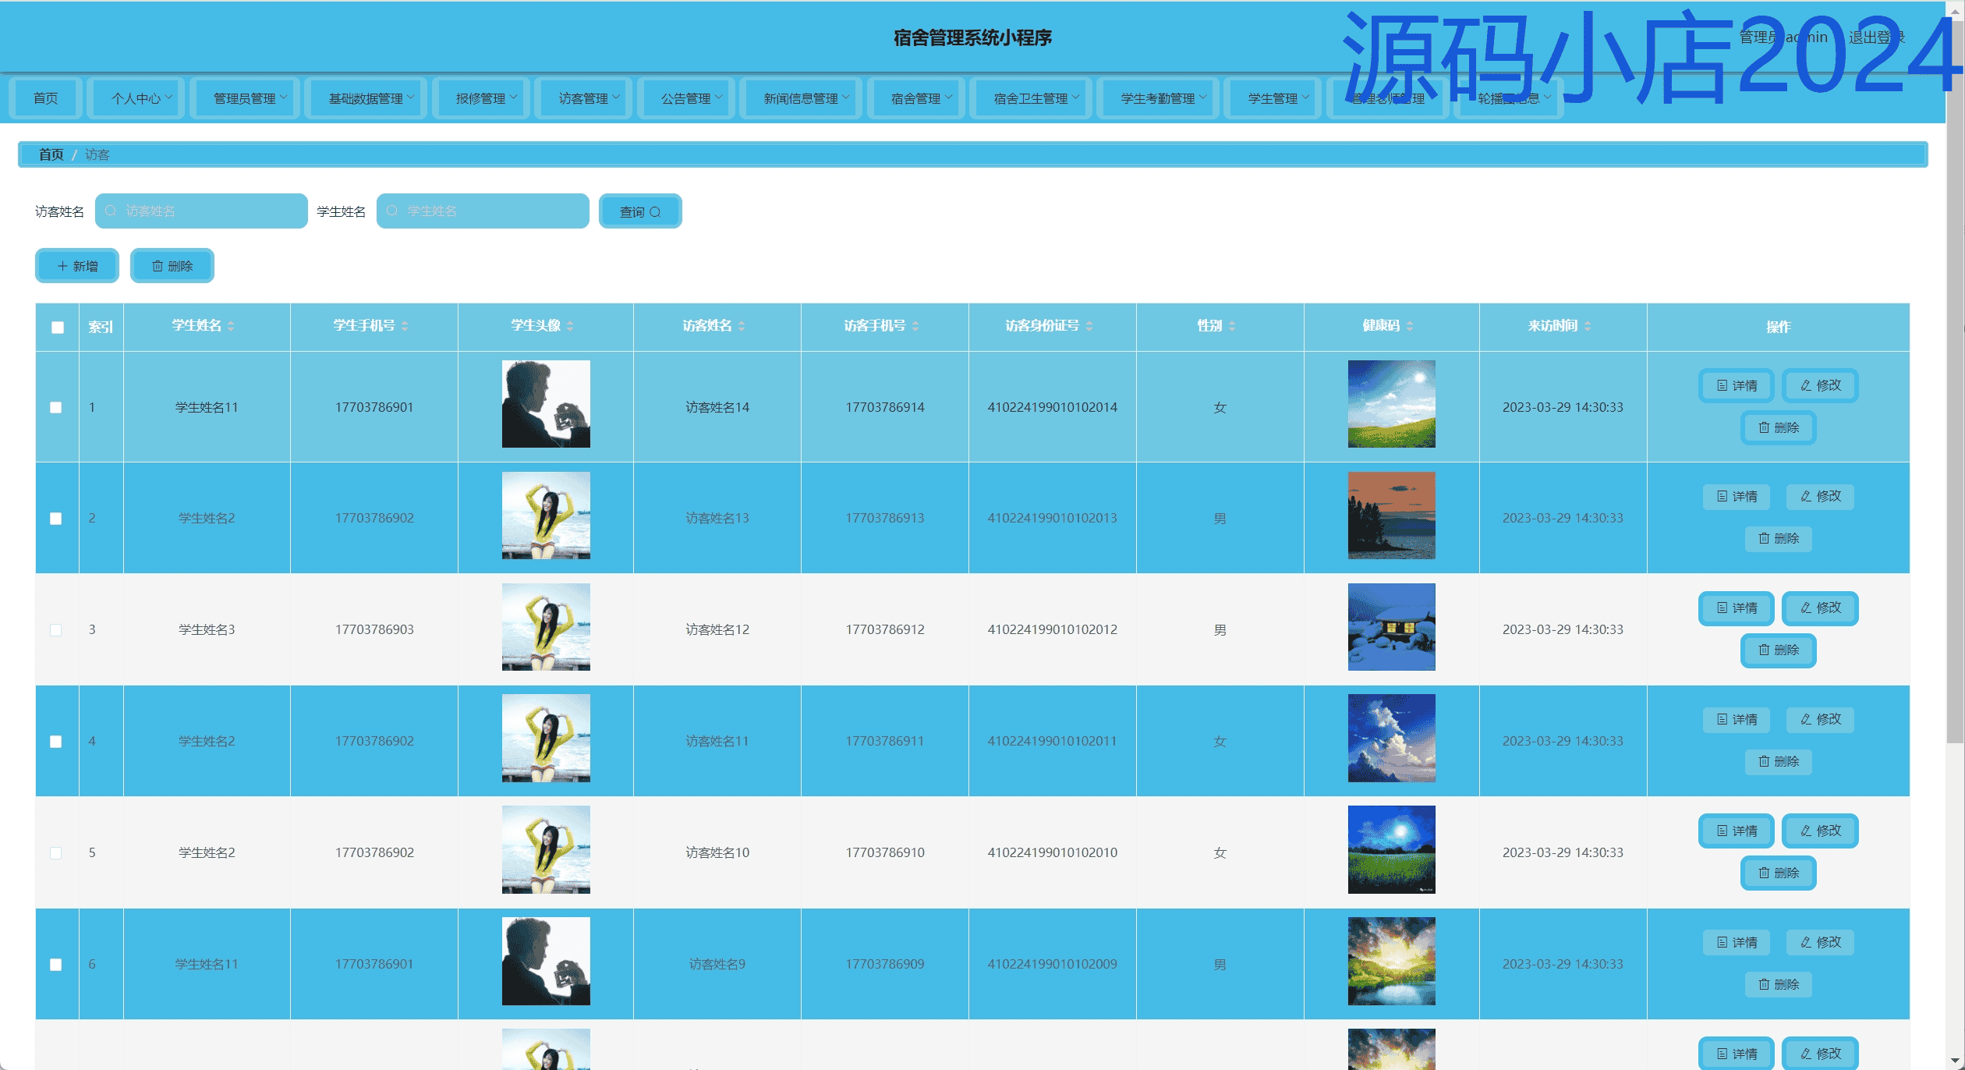
Task: Click 修改 for 访客姓名14 row
Action: click(1820, 385)
